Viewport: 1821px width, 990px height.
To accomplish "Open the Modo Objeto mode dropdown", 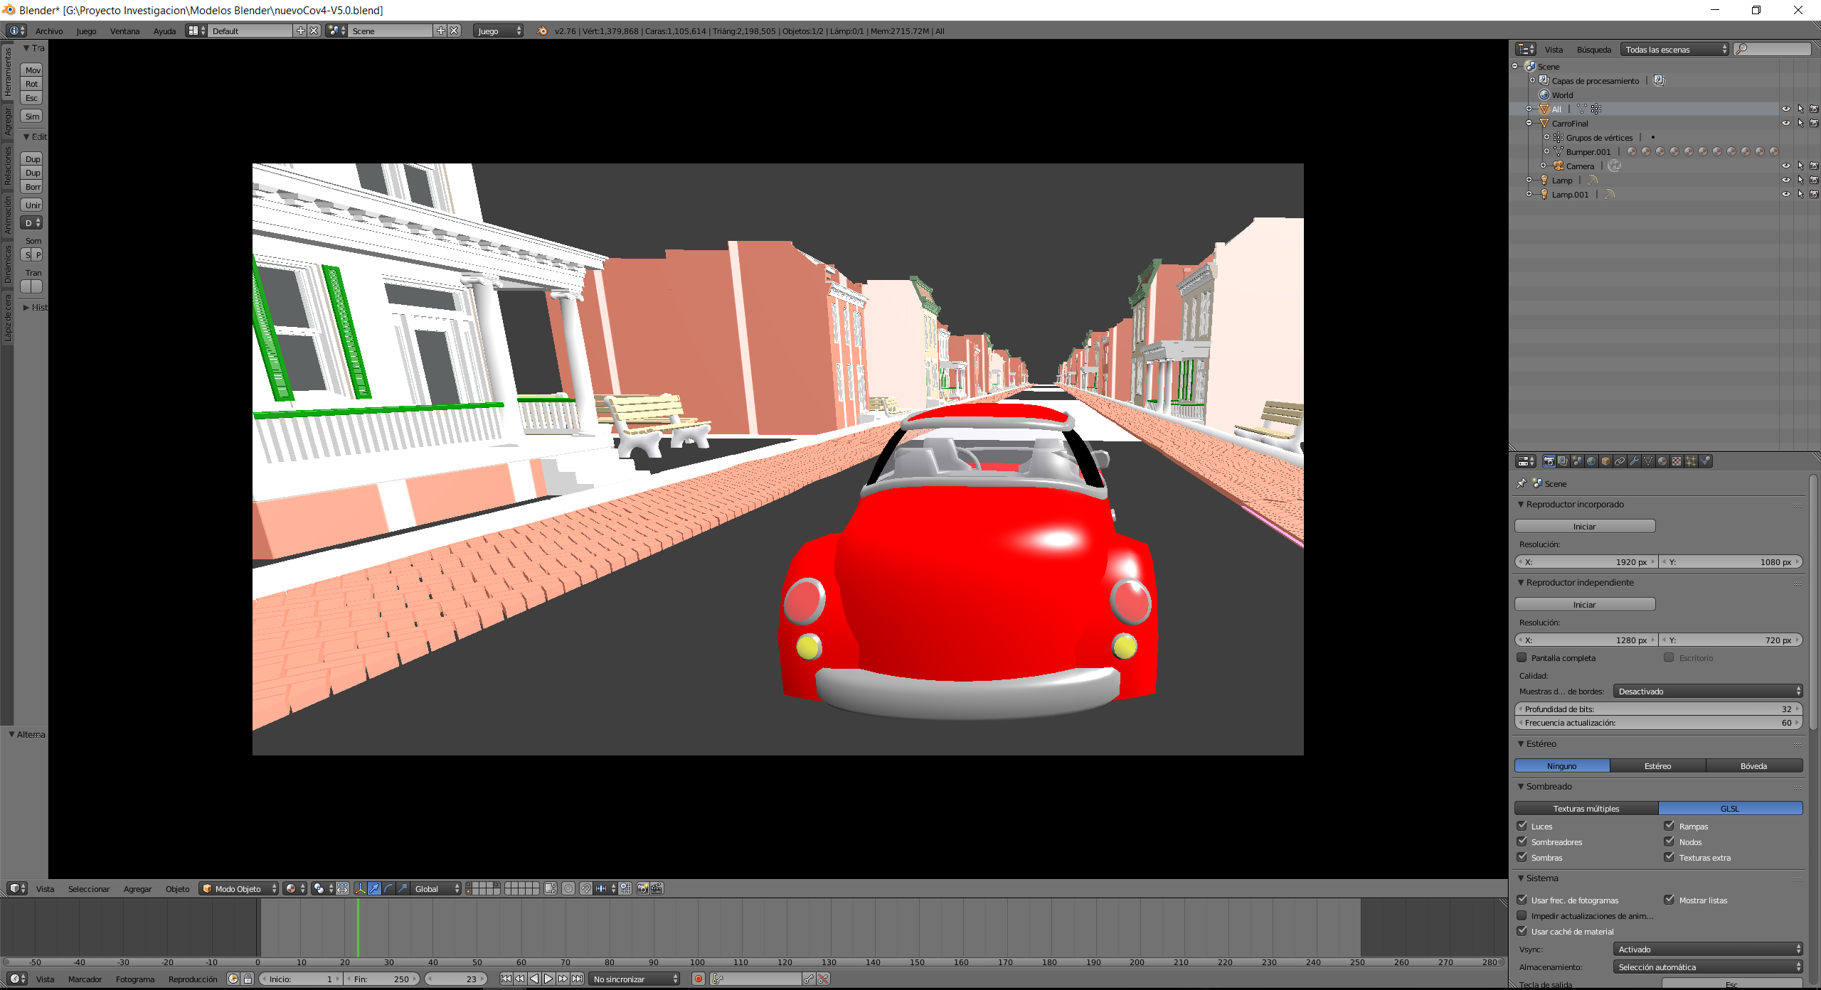I will point(238,888).
